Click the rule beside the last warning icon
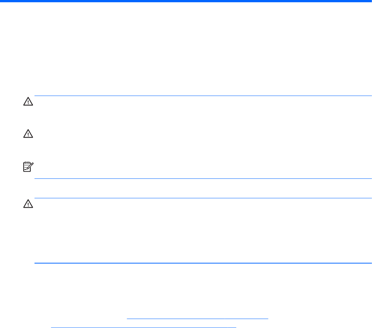This screenshot has height=328, width=372. 202,198
